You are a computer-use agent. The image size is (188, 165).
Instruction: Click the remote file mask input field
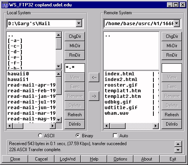pyautogui.click(x=172, y=68)
